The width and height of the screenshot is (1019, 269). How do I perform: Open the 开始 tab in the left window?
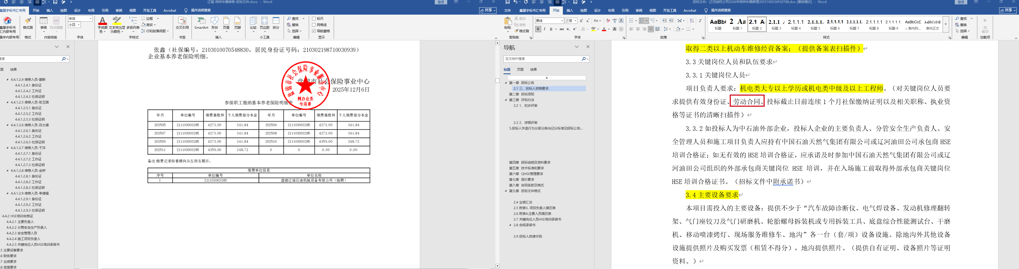point(36,10)
